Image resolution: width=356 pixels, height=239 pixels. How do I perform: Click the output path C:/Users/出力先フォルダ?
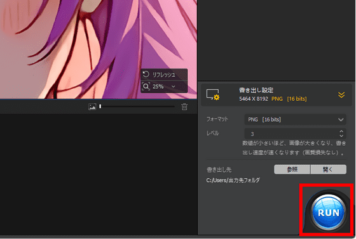(x=233, y=181)
